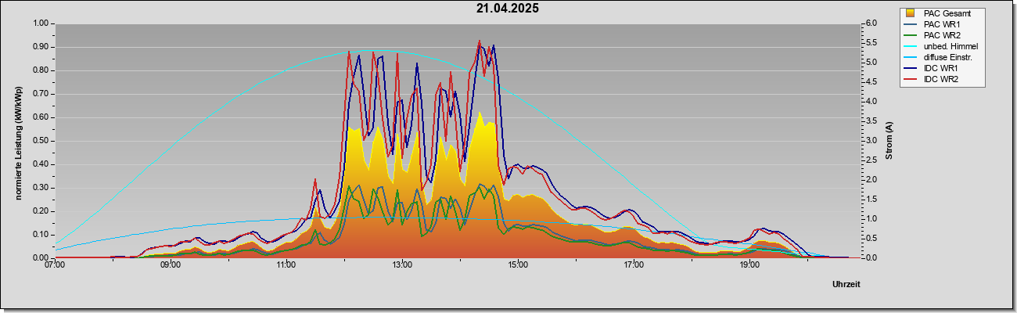
Task: Click the chart title 21.04.2025
Action: coord(507,9)
